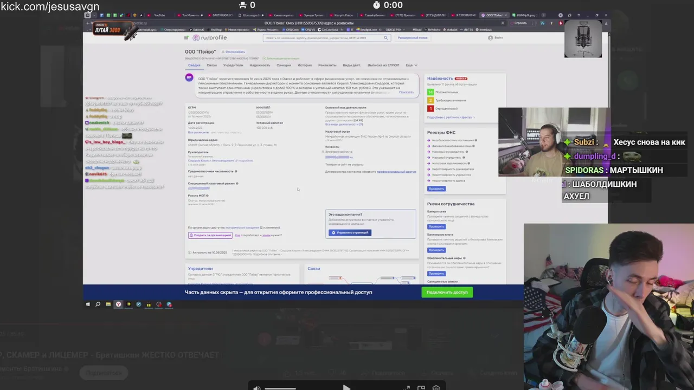
Task: Click Проверить under Реестры ФНС
Action: click(x=436, y=188)
